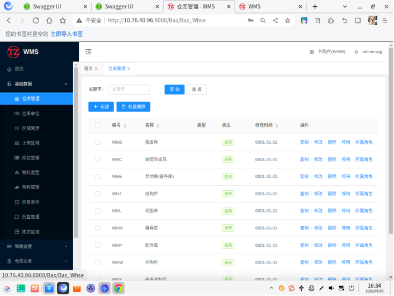Open new browser tab with plus button
The height and width of the screenshot is (296, 394).
click(x=315, y=7)
